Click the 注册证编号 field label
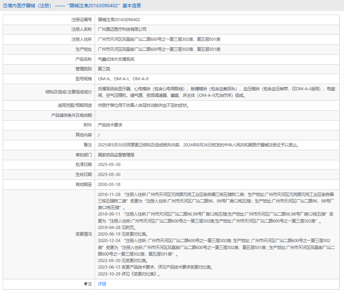 tap(82, 20)
